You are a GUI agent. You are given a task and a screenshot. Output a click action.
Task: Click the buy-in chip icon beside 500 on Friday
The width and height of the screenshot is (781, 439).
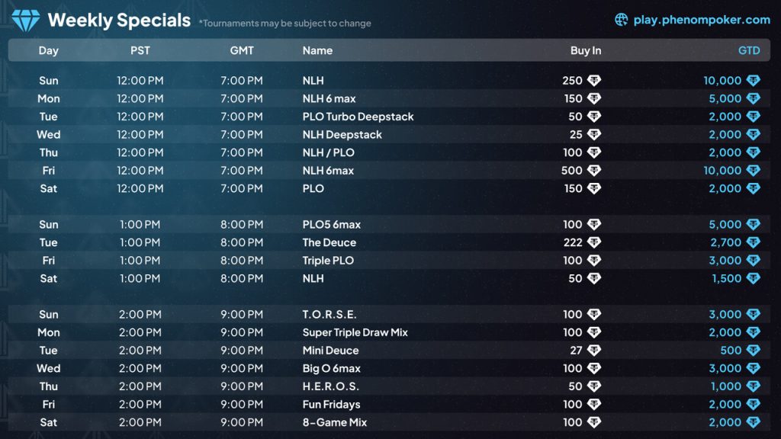coord(593,171)
